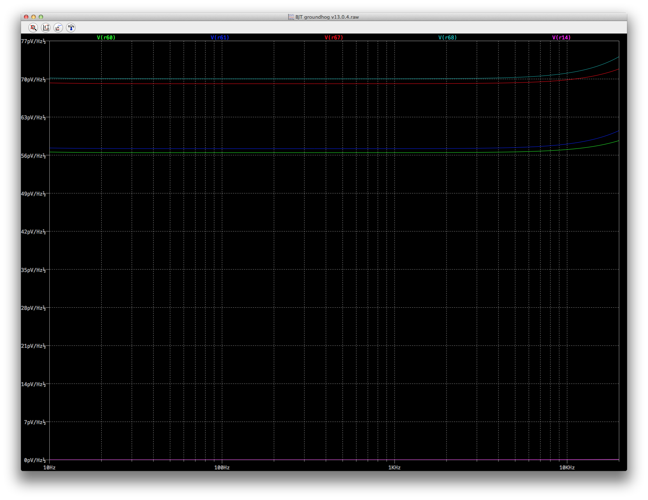
Task: Click the 0pV/Hz½ axis label
Action: tap(35, 460)
